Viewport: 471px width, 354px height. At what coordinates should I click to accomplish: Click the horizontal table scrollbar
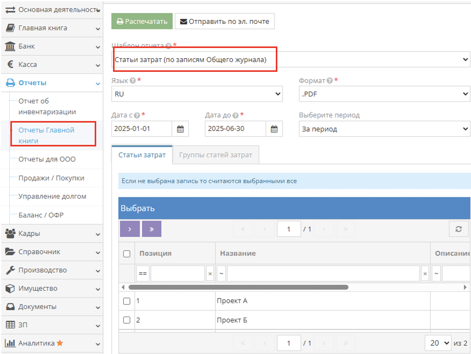[238, 287]
